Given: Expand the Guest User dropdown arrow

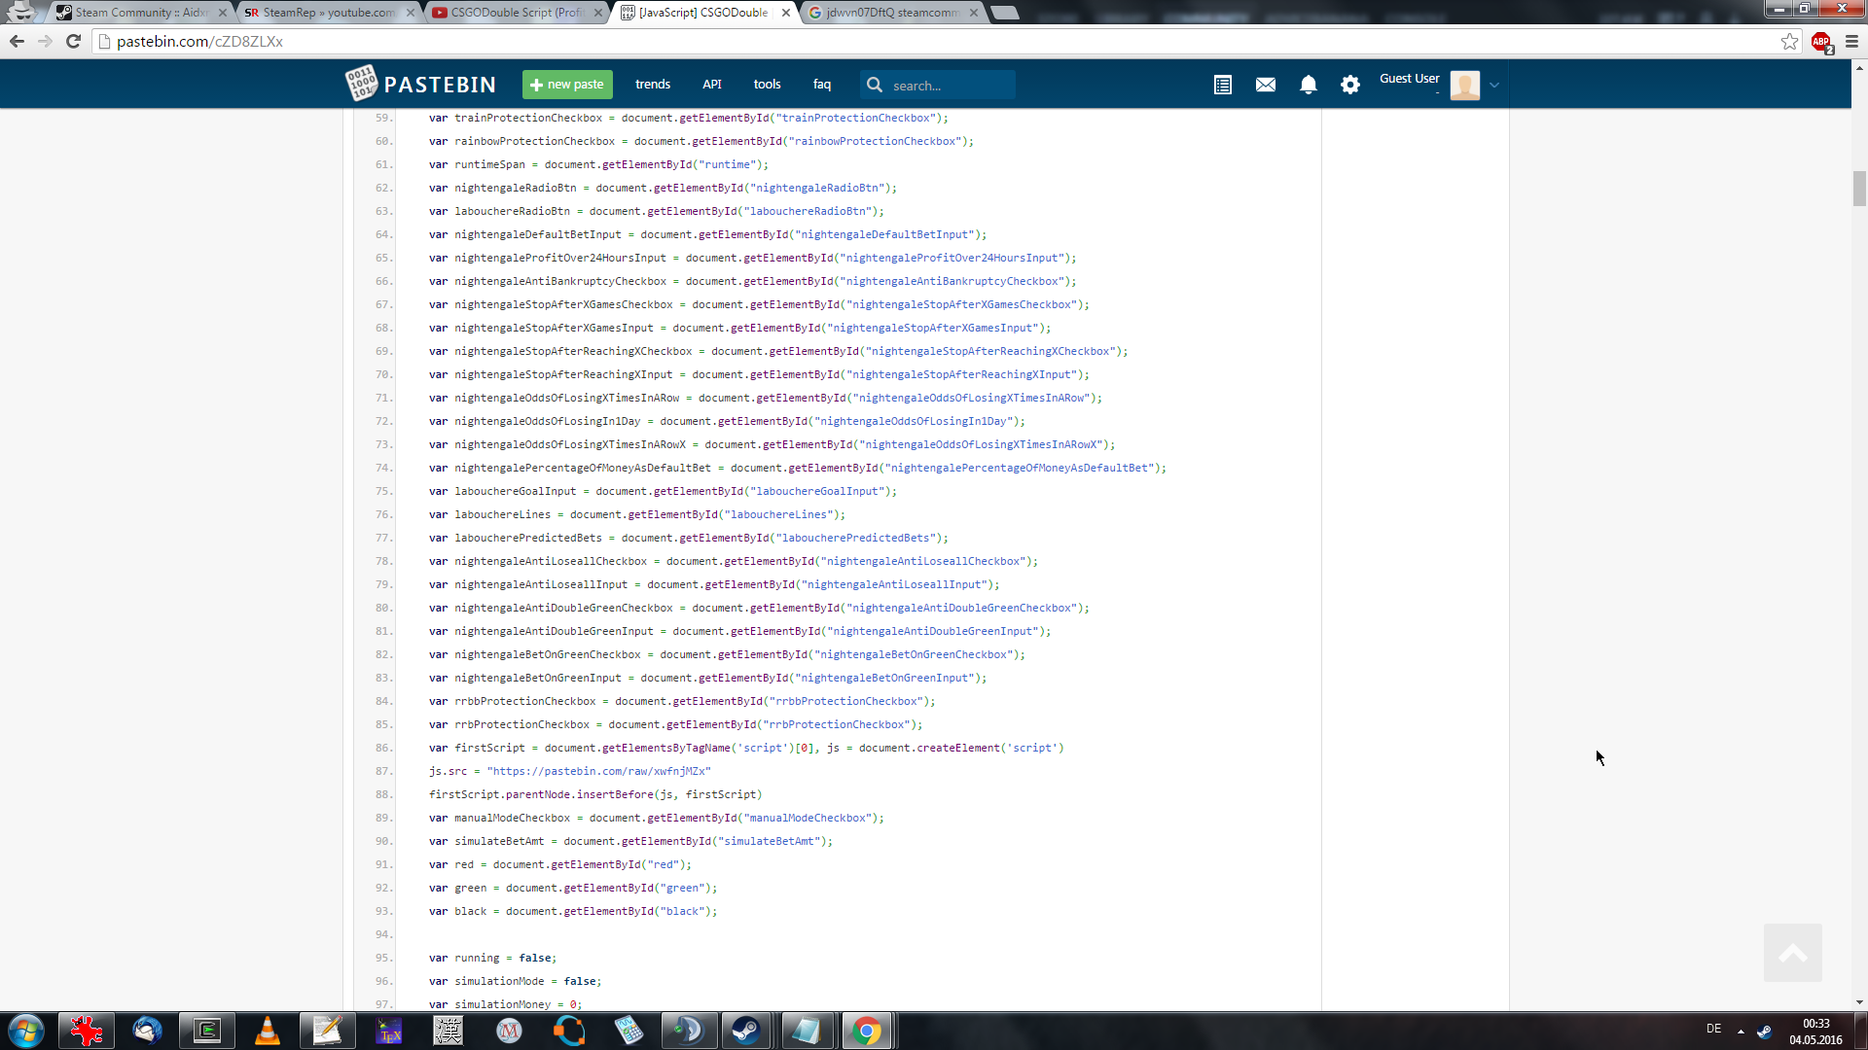Looking at the screenshot, I should click(x=1494, y=86).
